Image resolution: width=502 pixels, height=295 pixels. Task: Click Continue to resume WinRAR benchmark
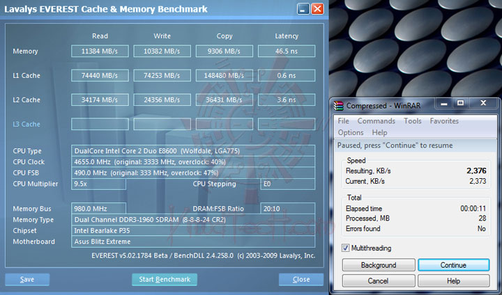453,265
